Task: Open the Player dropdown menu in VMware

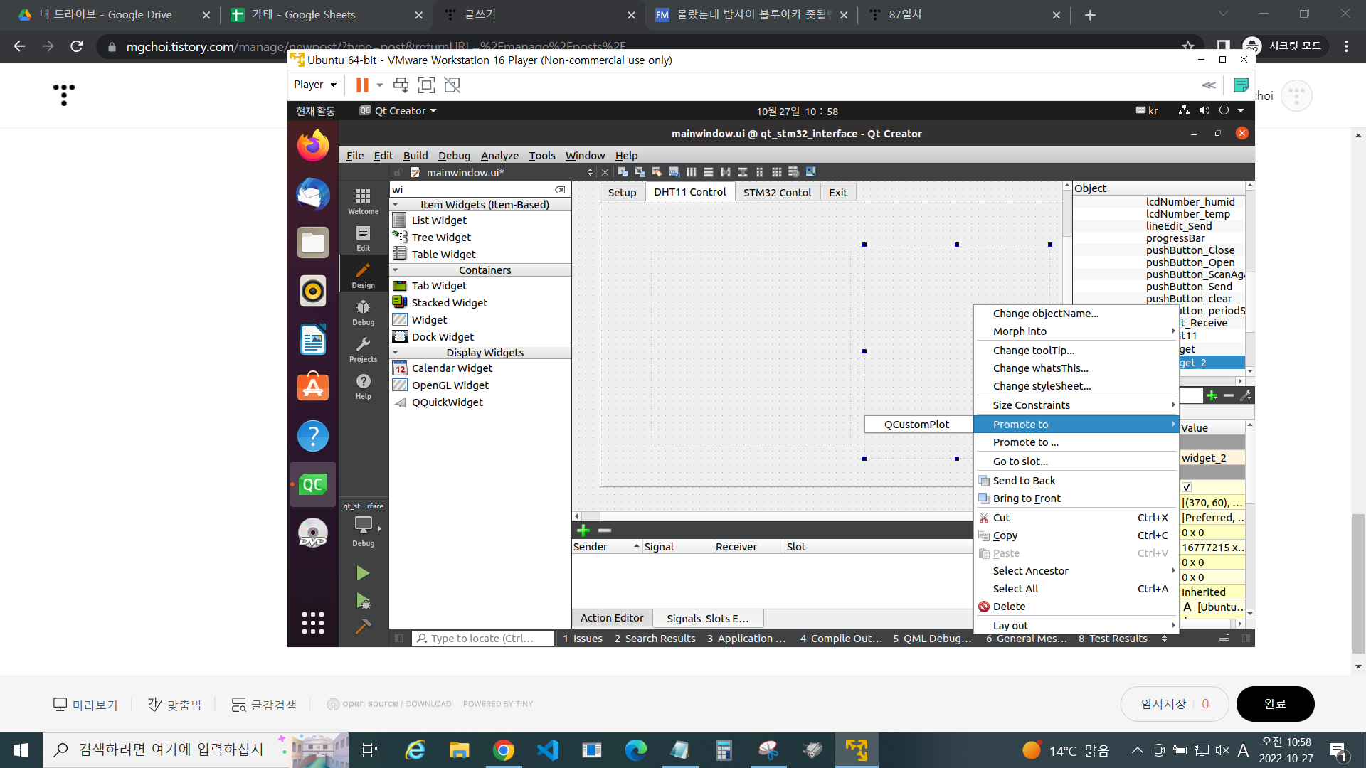Action: pos(315,85)
